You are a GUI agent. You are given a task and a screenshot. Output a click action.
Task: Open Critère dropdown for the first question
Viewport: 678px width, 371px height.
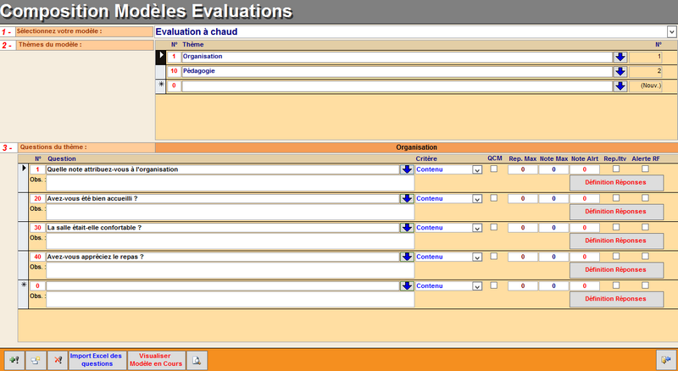tap(477, 169)
